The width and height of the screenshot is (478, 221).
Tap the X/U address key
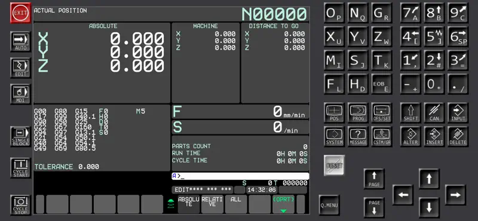point(334,36)
